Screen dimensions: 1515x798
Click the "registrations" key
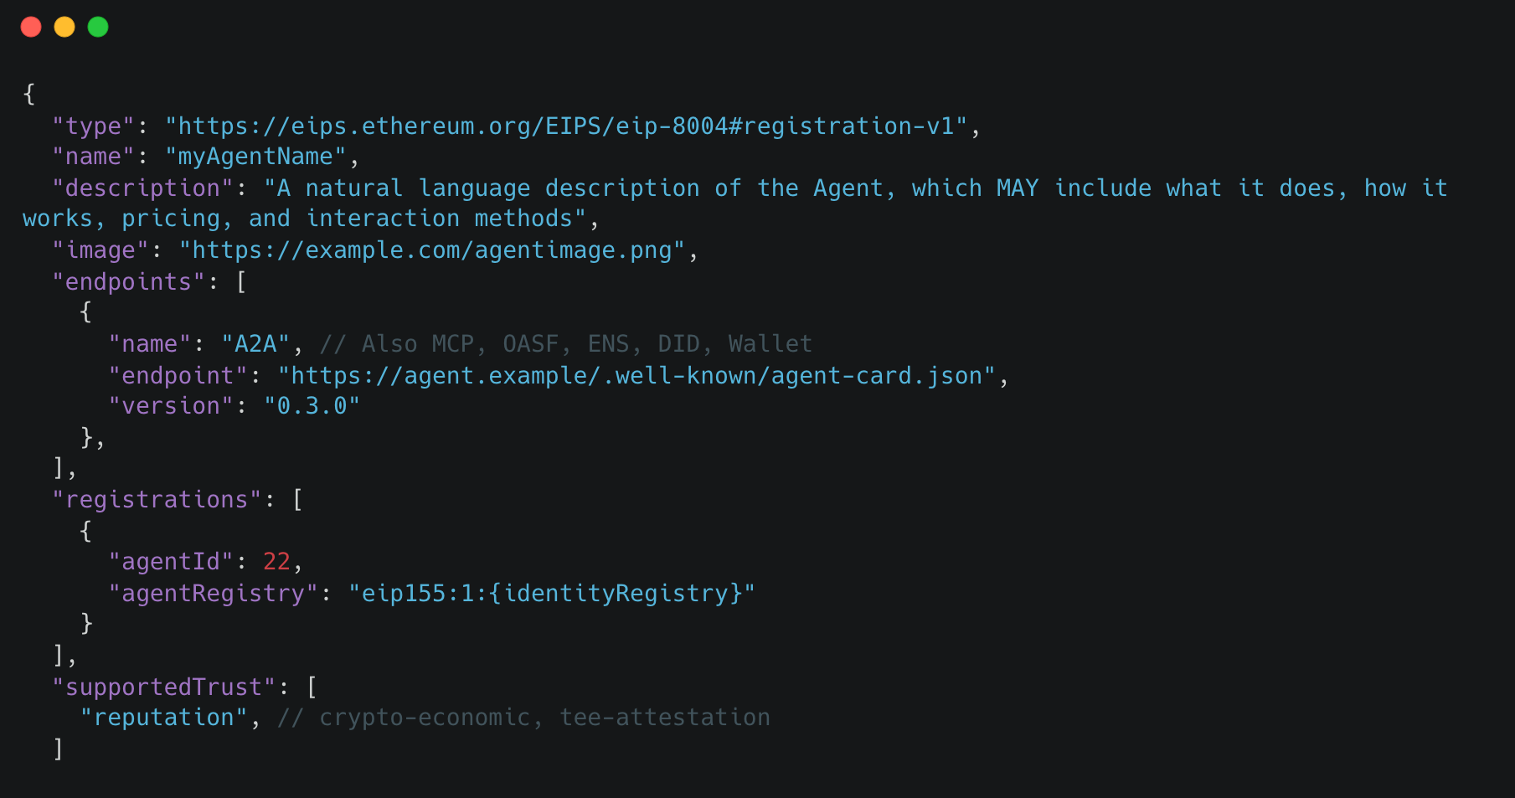[x=157, y=499]
